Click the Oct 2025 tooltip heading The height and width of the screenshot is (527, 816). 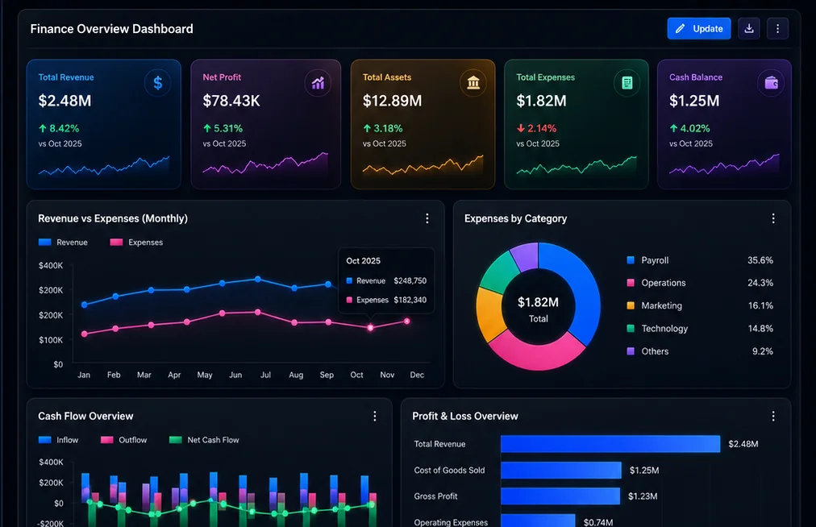pos(363,261)
